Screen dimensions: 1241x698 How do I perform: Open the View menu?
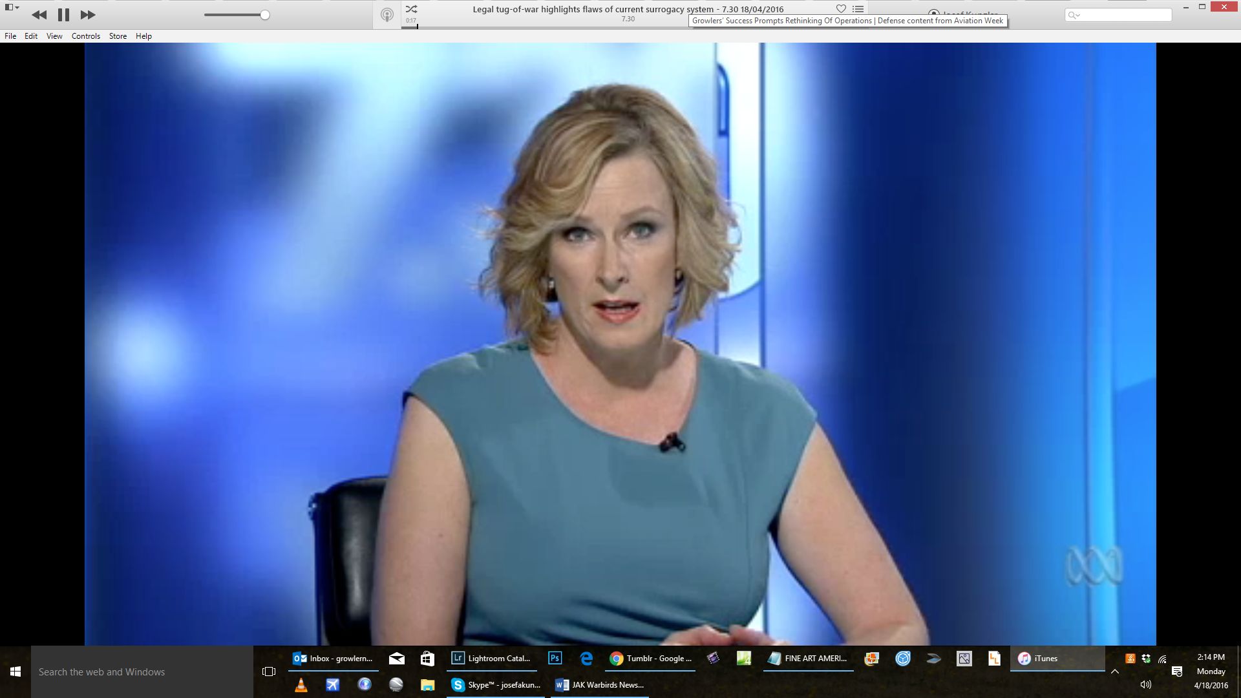54,36
